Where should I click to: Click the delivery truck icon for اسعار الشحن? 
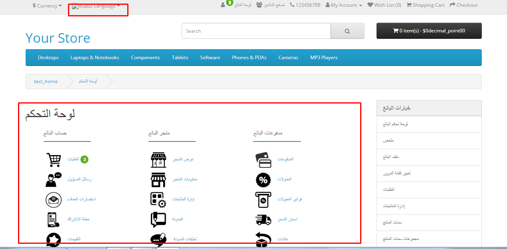(x=263, y=219)
